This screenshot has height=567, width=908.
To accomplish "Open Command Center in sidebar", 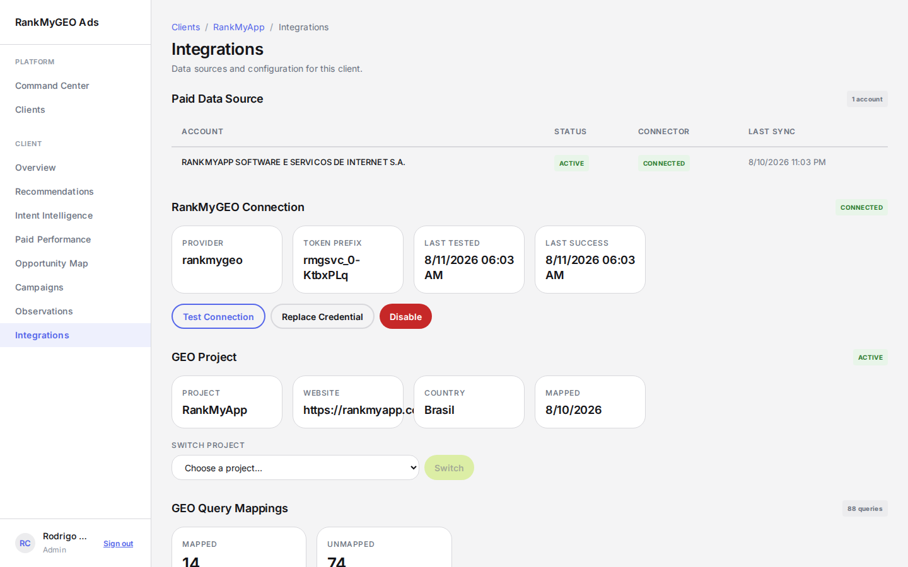I will pyautogui.click(x=76, y=86).
